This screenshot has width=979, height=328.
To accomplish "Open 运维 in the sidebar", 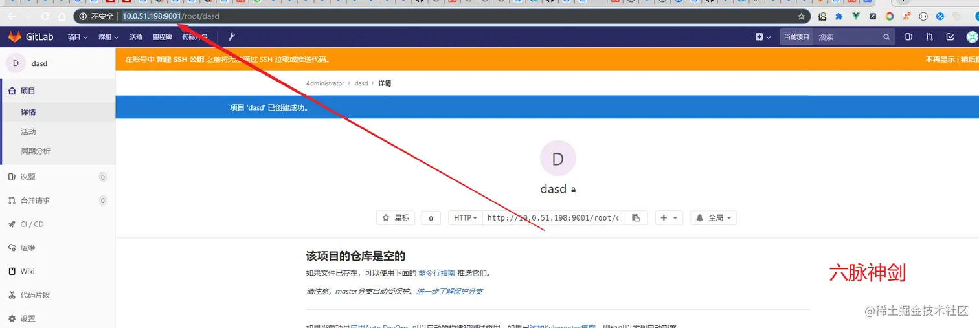I will [x=58, y=248].
